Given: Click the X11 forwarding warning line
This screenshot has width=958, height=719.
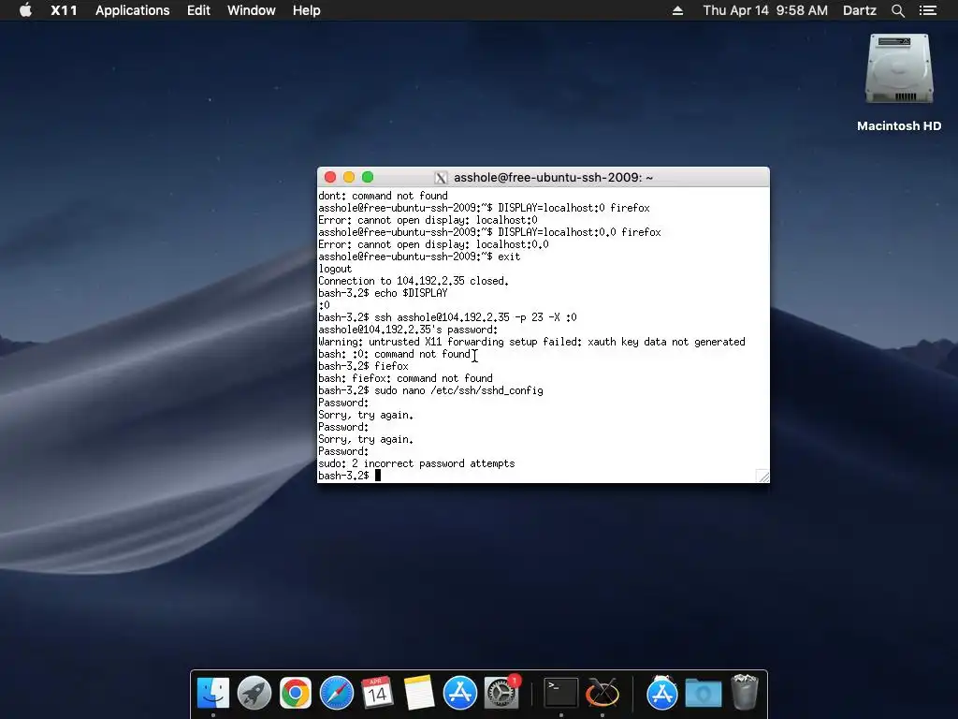Looking at the screenshot, I should [531, 342].
